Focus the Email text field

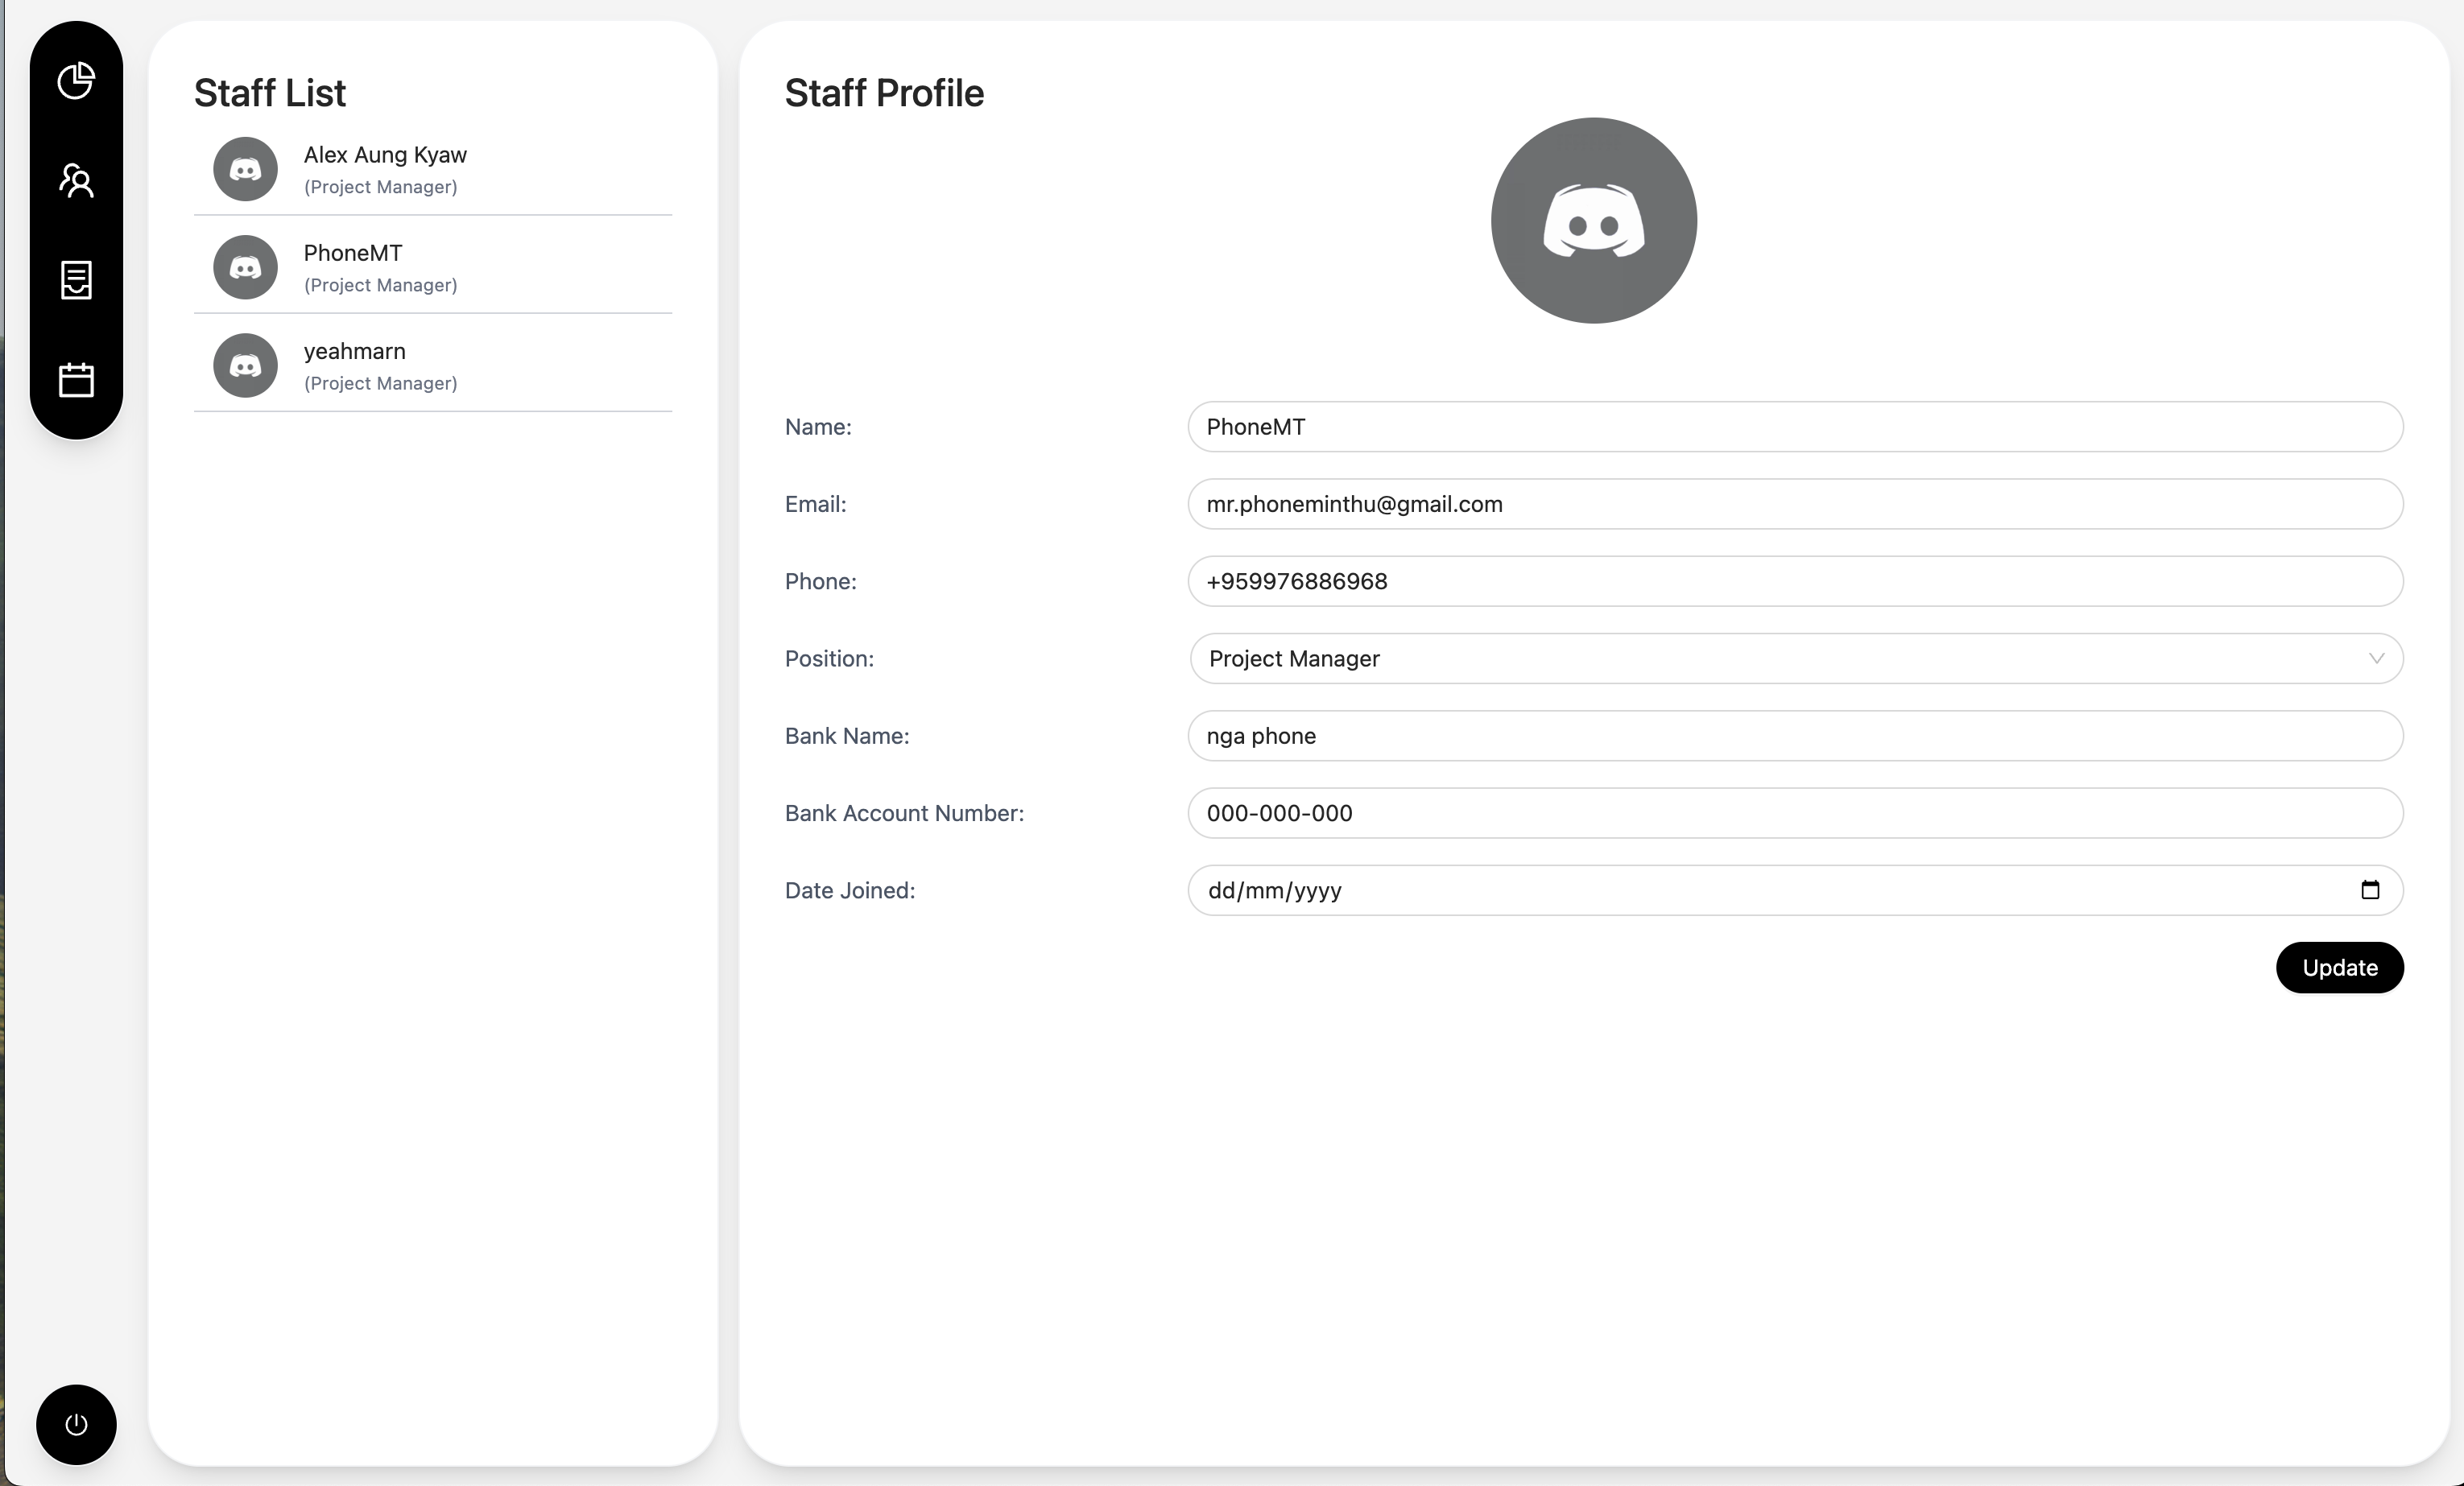click(x=1794, y=504)
